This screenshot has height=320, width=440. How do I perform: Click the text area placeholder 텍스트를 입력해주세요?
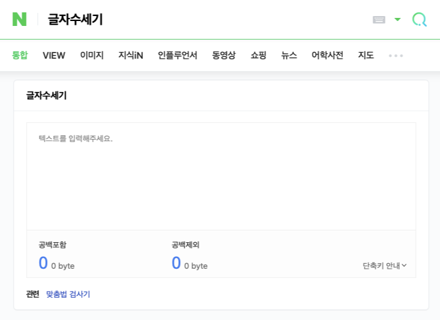pyautogui.click(x=75, y=138)
